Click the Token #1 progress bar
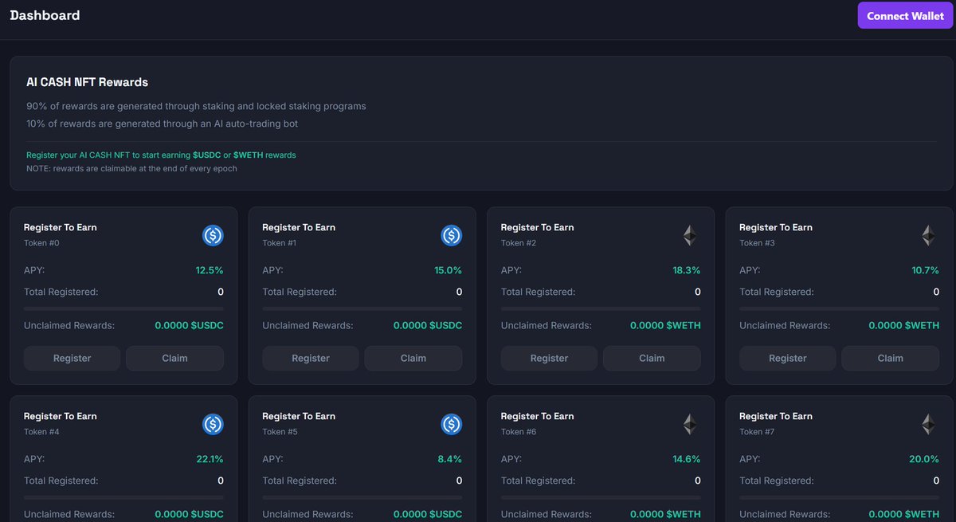 tap(362, 308)
